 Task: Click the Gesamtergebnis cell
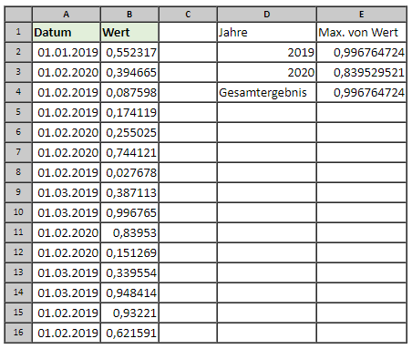point(267,92)
